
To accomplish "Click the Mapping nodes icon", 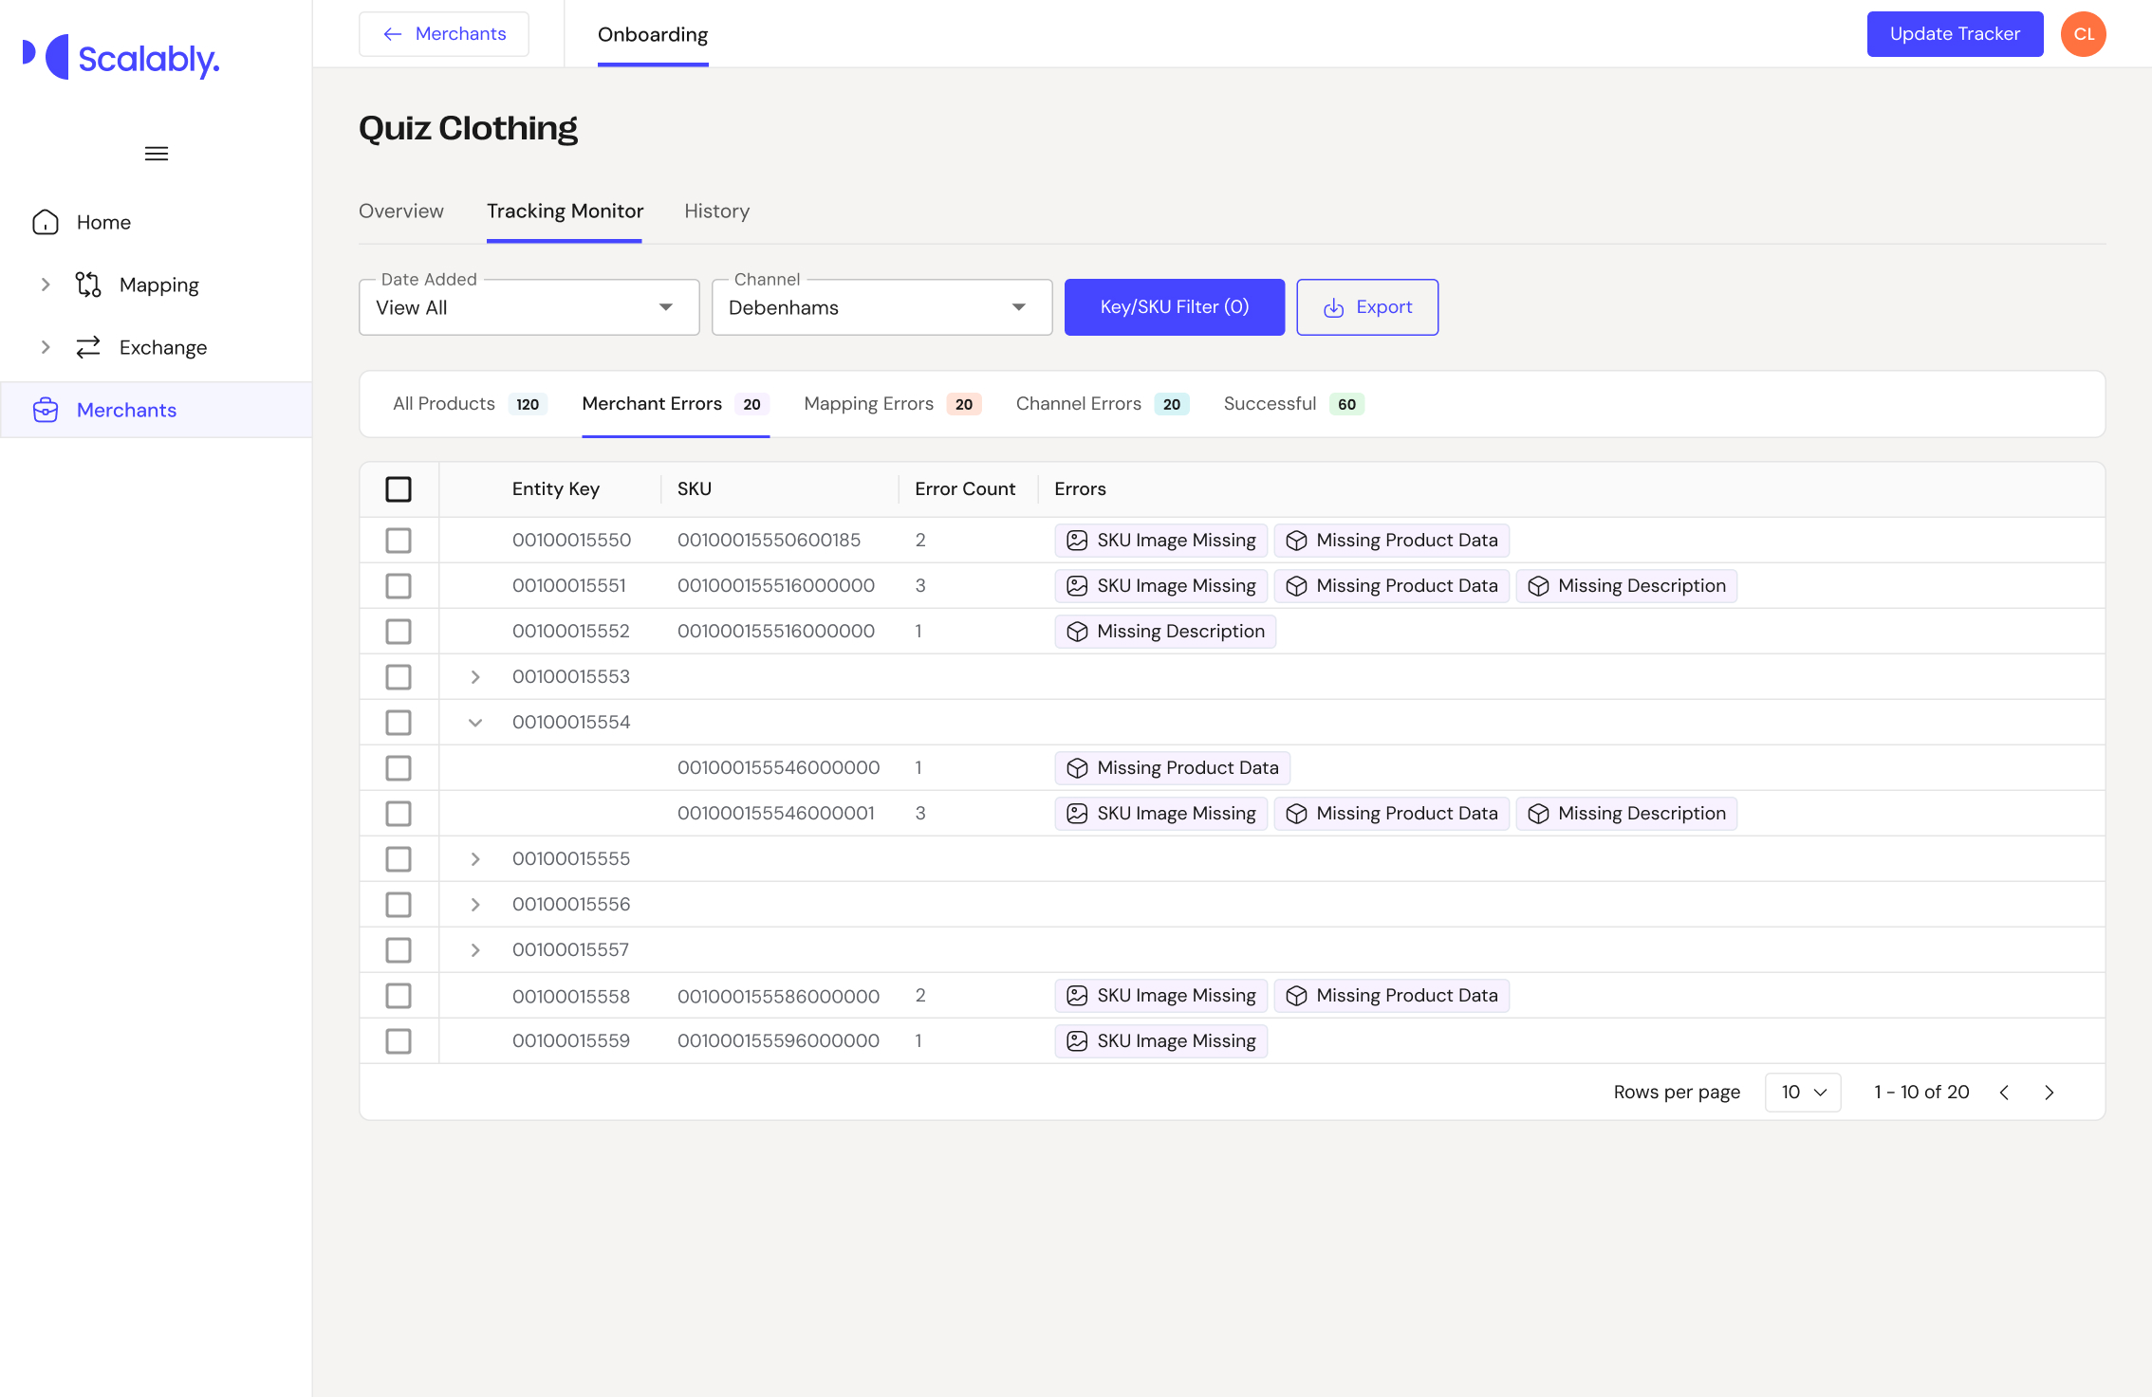I will (88, 285).
